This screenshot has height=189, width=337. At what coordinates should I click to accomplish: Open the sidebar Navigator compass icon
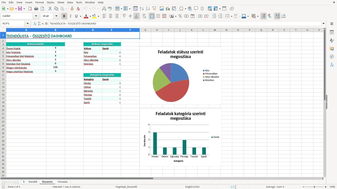point(332,57)
